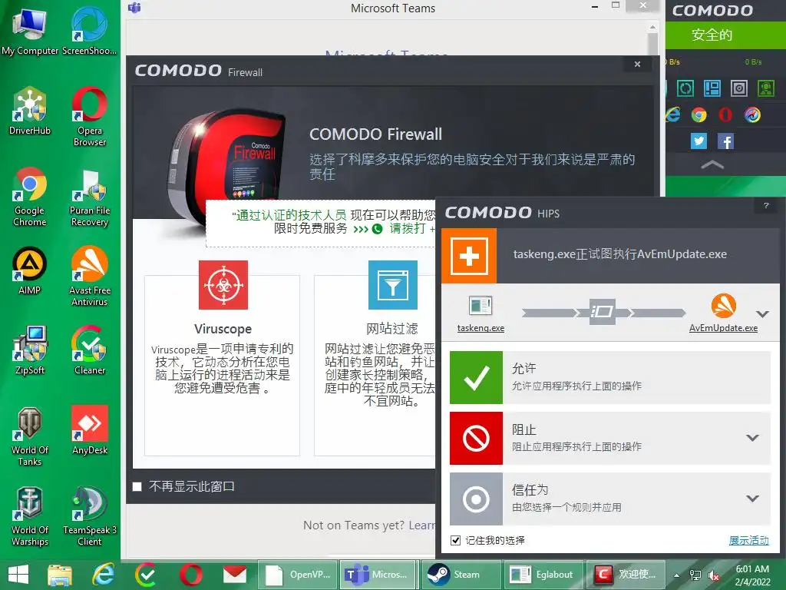The height and width of the screenshot is (590, 786).
Task: Open the Opera Browser desktop shortcut
Action: 89,117
